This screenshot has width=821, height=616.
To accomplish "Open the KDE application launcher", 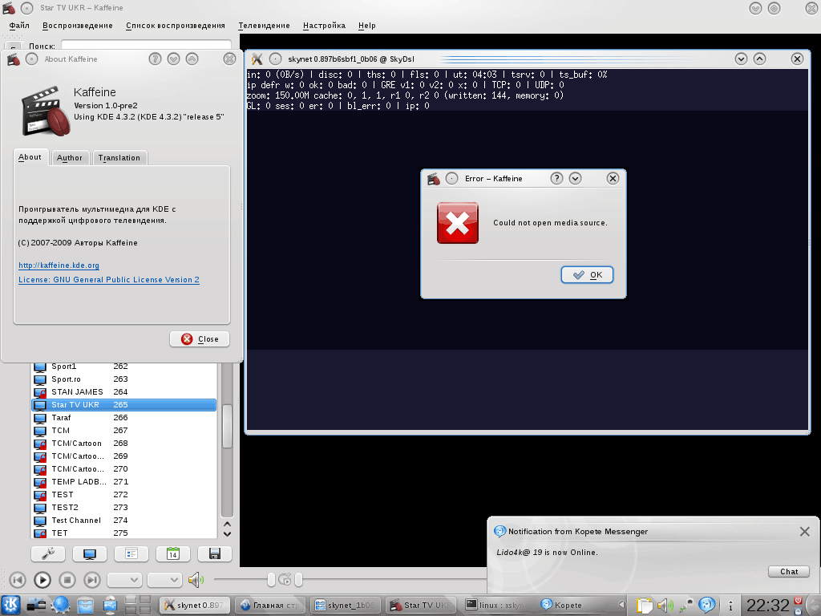I will coord(10,605).
